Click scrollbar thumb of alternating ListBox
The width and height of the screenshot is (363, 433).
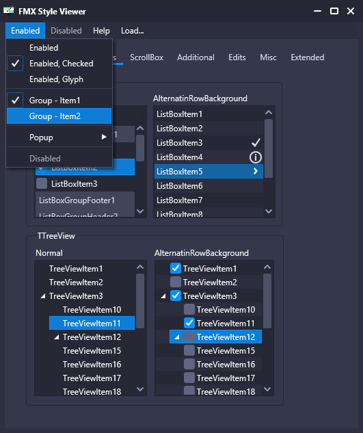(269, 148)
